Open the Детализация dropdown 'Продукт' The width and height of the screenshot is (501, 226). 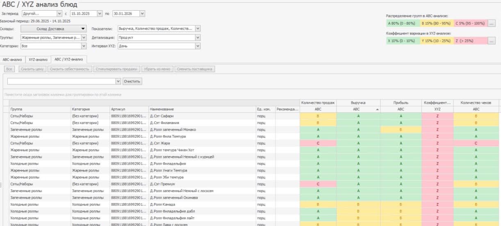pos(198,37)
